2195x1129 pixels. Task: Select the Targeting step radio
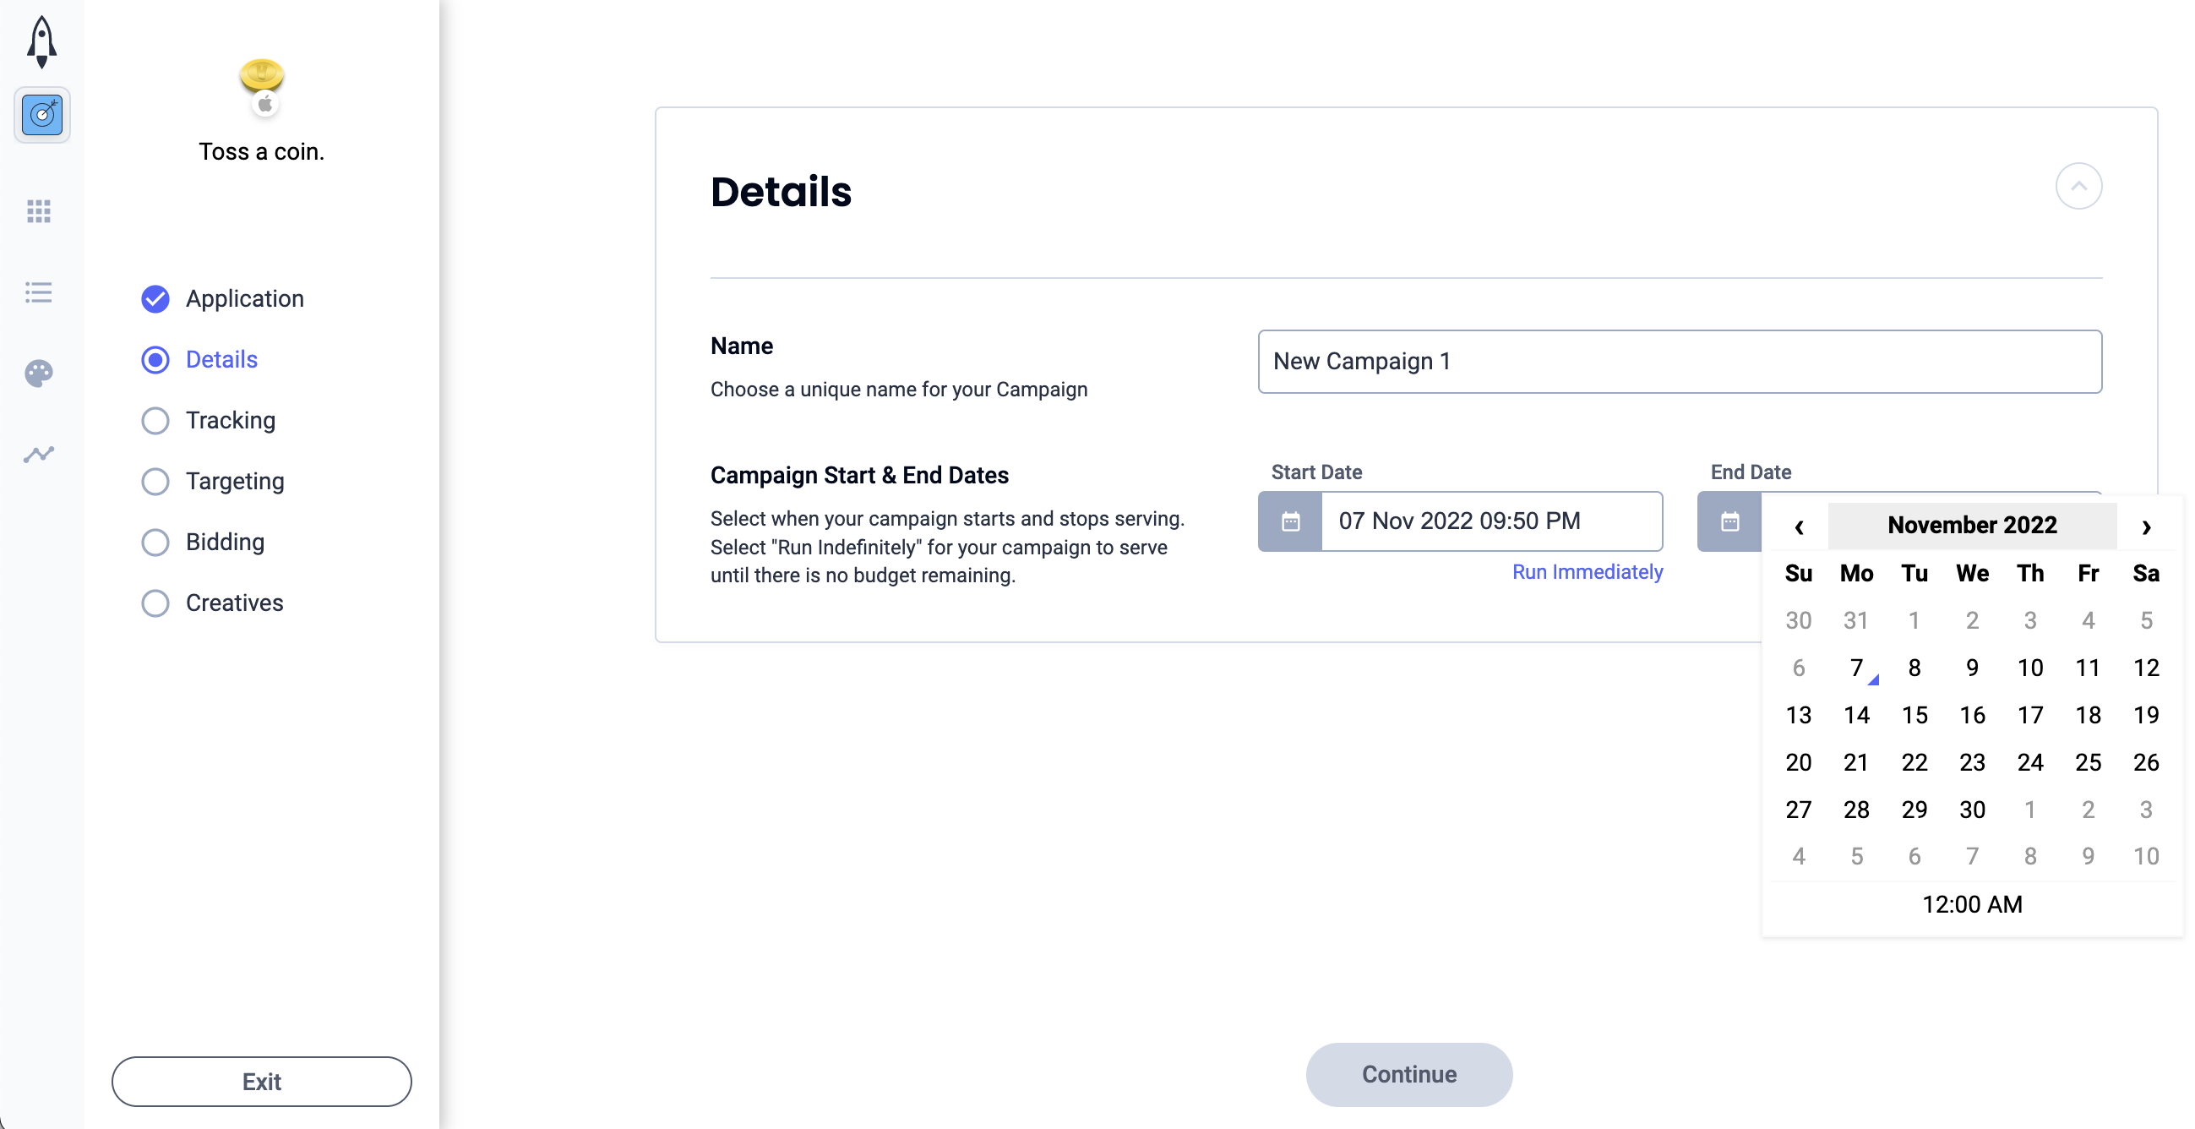coord(155,482)
